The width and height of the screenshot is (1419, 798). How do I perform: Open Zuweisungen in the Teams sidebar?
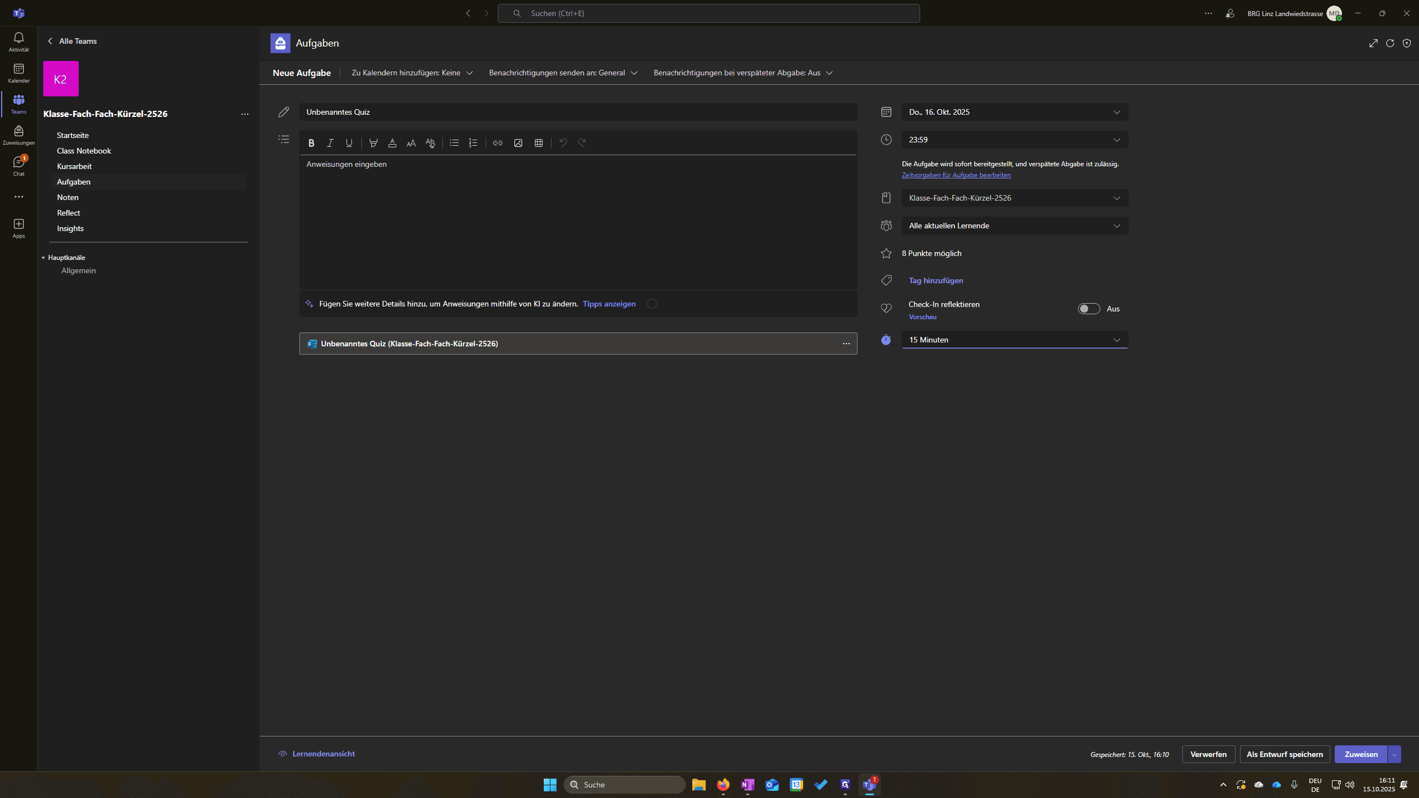coord(19,135)
